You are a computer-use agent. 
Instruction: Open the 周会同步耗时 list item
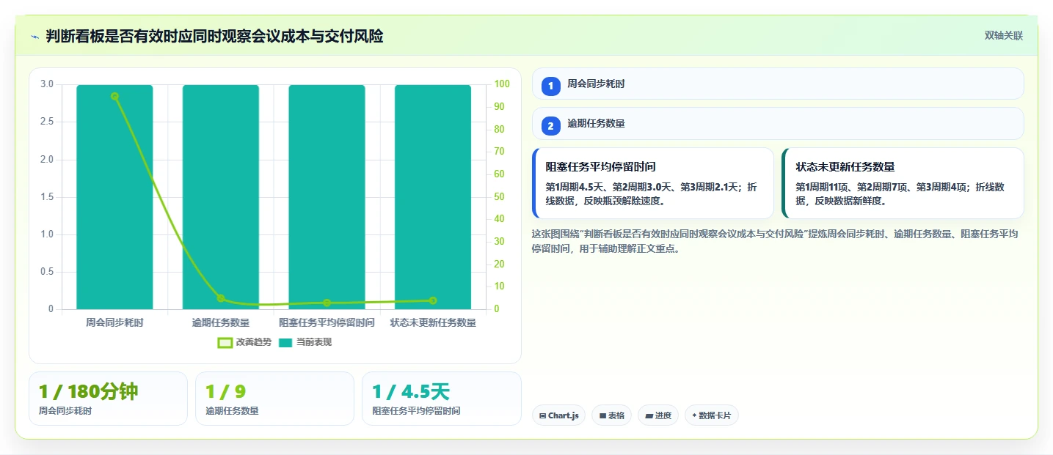(778, 84)
